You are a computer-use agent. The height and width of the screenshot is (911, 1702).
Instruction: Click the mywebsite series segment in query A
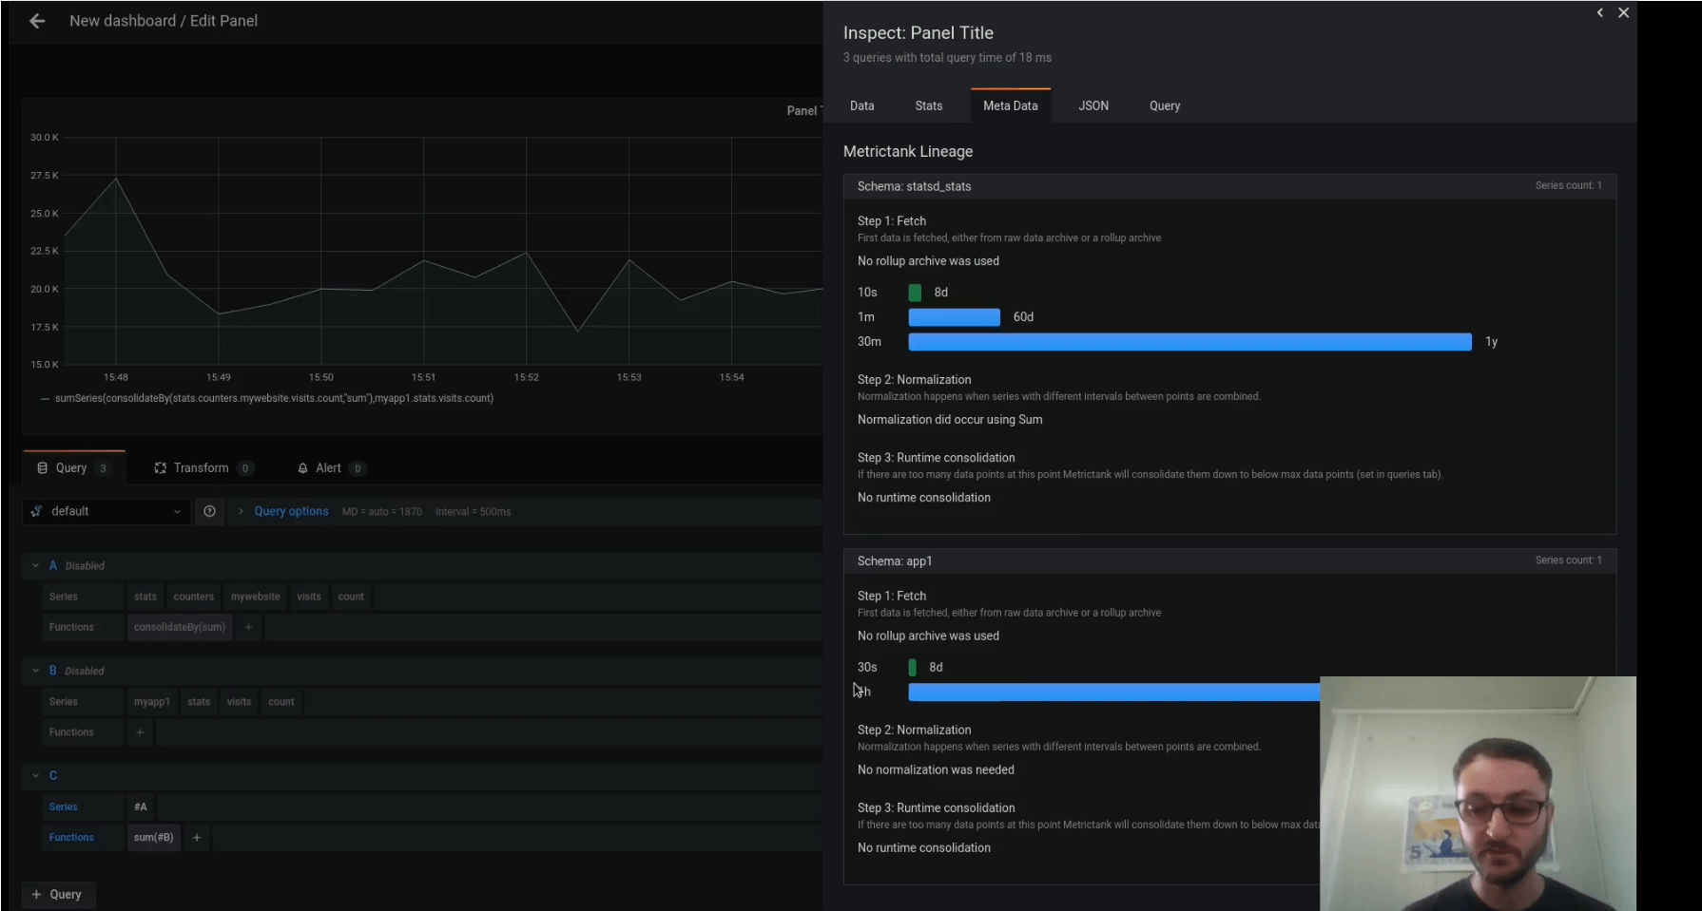click(x=255, y=597)
